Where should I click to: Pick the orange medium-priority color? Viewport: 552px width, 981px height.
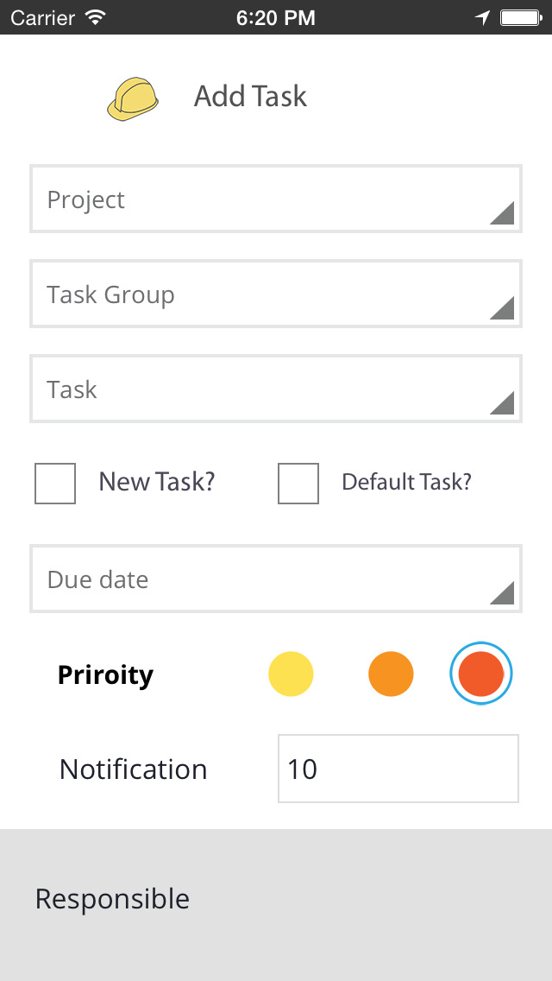pyautogui.click(x=391, y=674)
